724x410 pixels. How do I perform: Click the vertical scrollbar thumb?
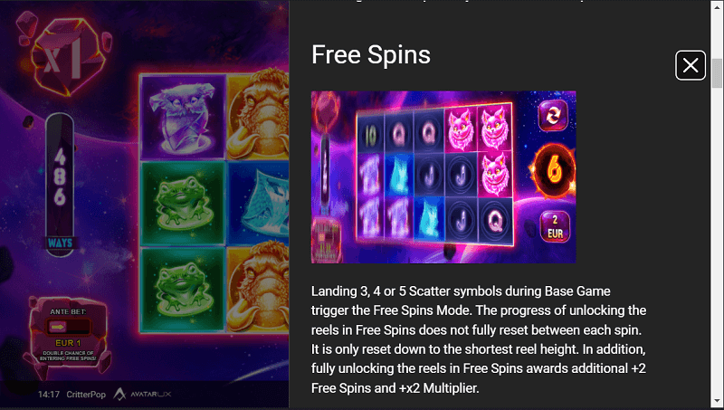click(x=717, y=73)
